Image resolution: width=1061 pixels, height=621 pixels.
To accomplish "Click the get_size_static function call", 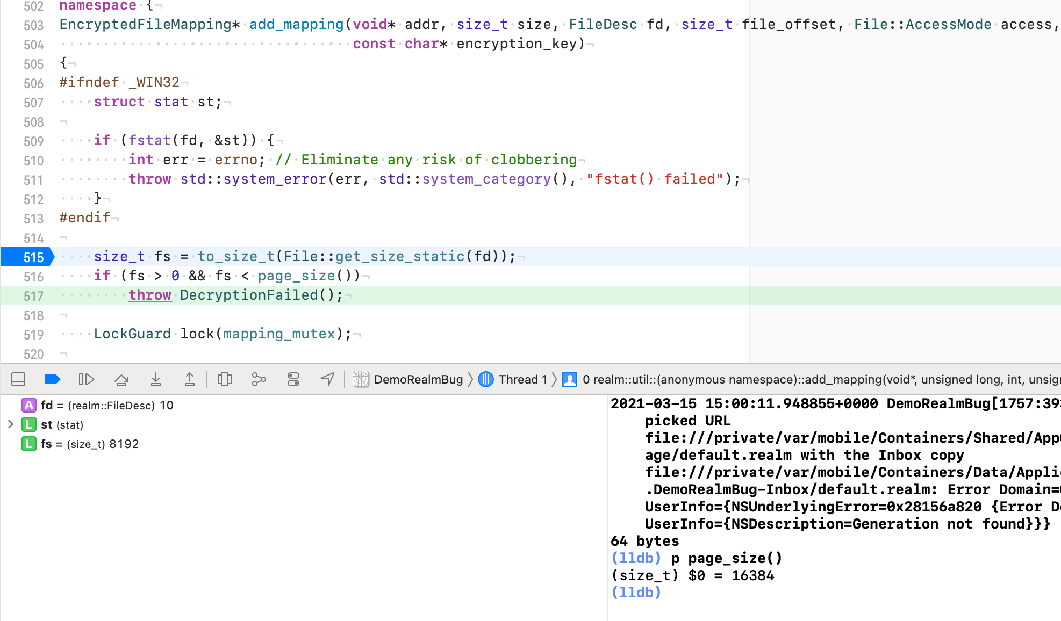I will pyautogui.click(x=400, y=257).
